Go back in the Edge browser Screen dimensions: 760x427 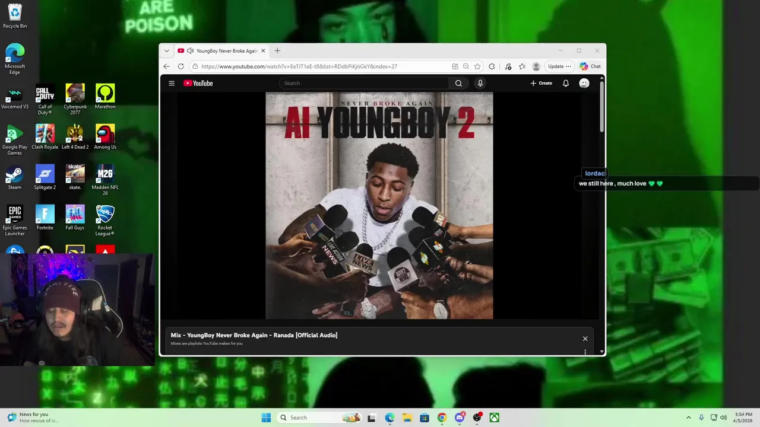[x=167, y=66]
